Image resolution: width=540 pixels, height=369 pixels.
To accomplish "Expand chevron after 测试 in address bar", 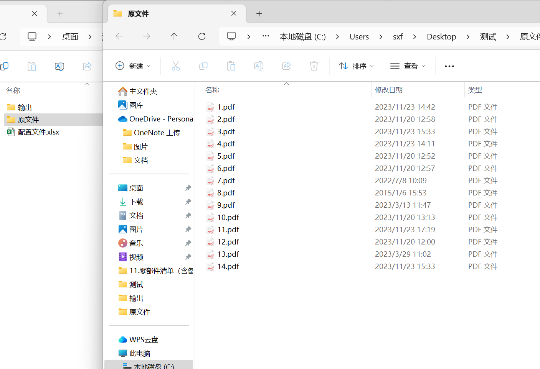I will 508,37.
